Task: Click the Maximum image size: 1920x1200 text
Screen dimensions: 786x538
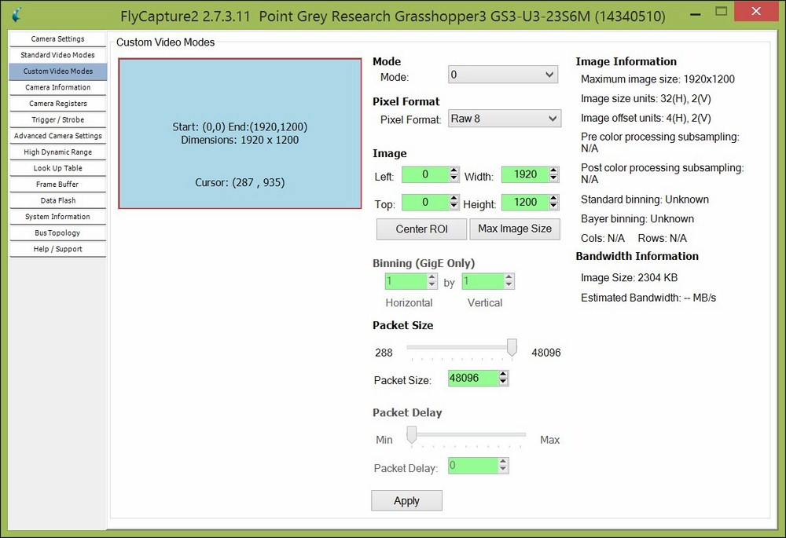Action: [658, 79]
